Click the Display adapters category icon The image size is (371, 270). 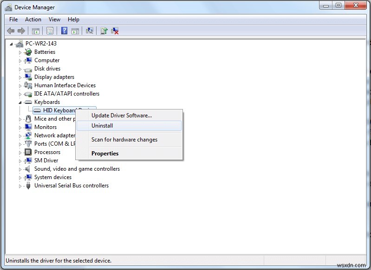[28, 77]
